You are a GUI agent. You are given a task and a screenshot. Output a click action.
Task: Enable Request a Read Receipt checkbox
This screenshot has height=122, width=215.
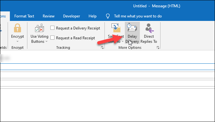pyautogui.click(x=52, y=37)
